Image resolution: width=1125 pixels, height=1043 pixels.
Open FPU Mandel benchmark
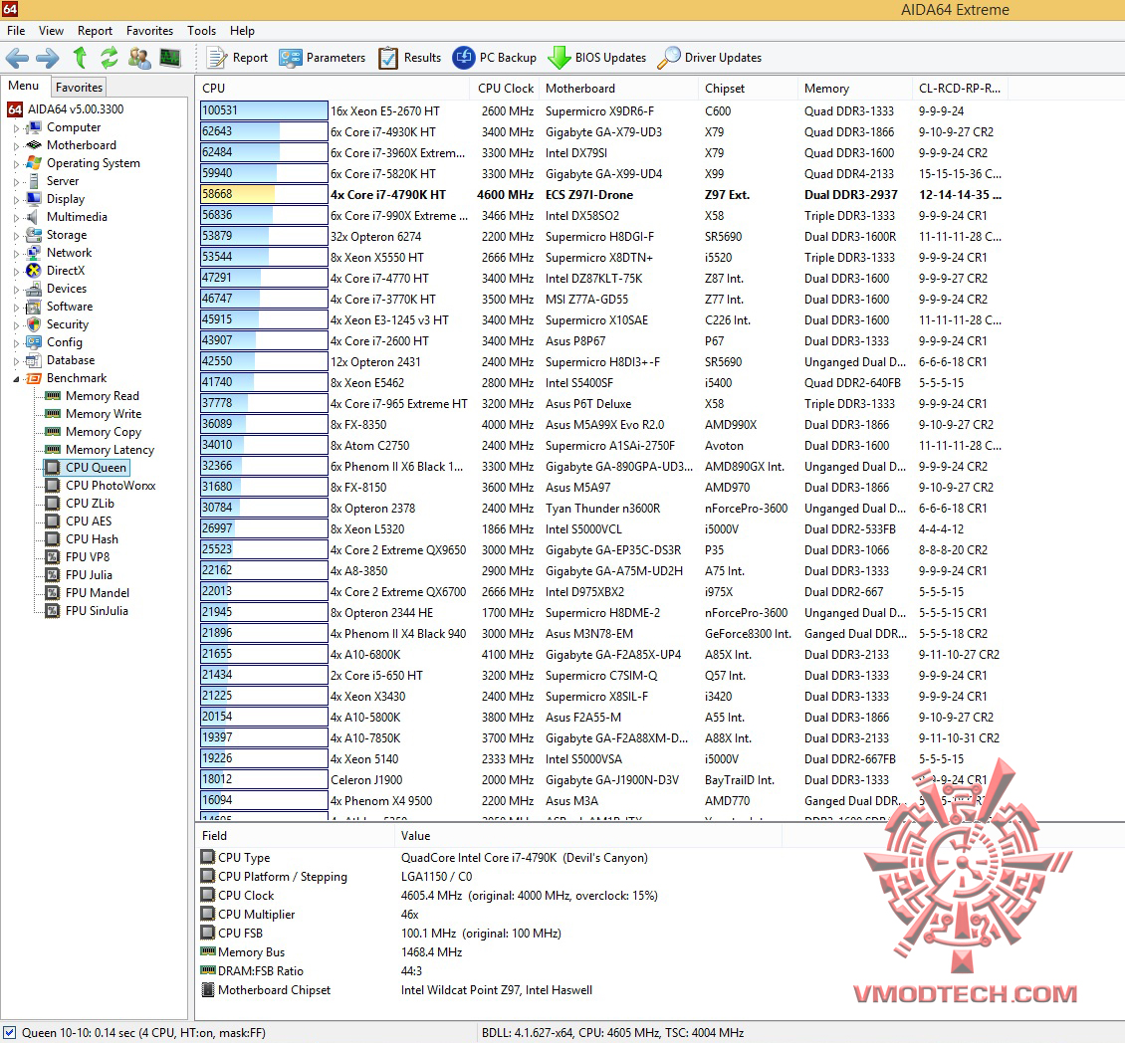98,593
